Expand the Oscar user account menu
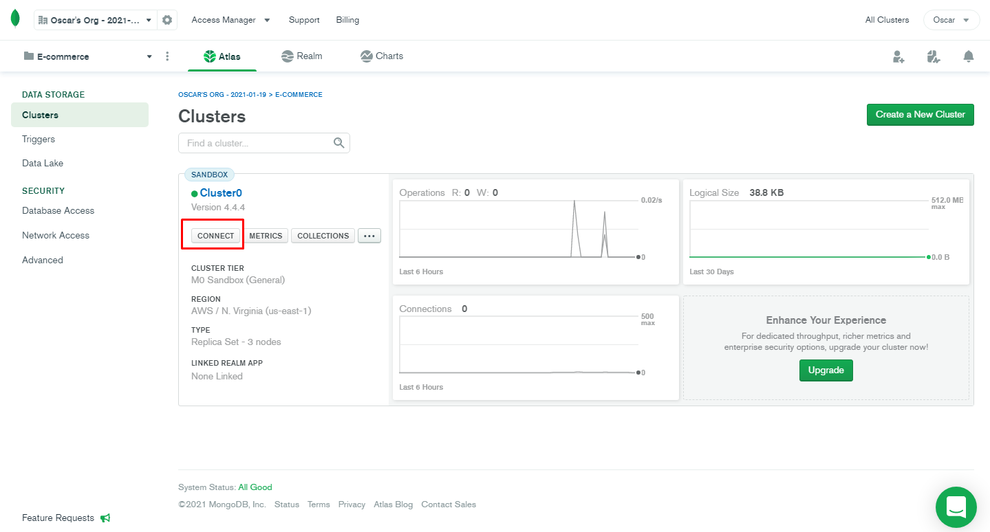The width and height of the screenshot is (990, 532). click(951, 20)
